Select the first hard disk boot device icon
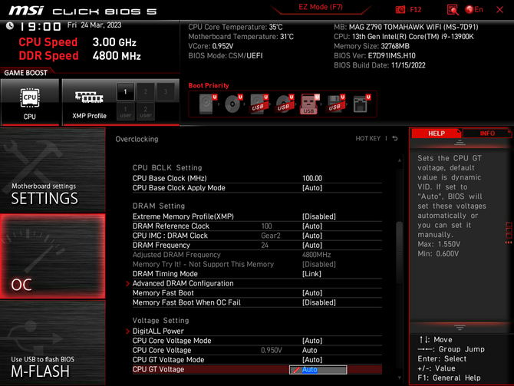The width and height of the screenshot is (514, 386). (x=208, y=104)
